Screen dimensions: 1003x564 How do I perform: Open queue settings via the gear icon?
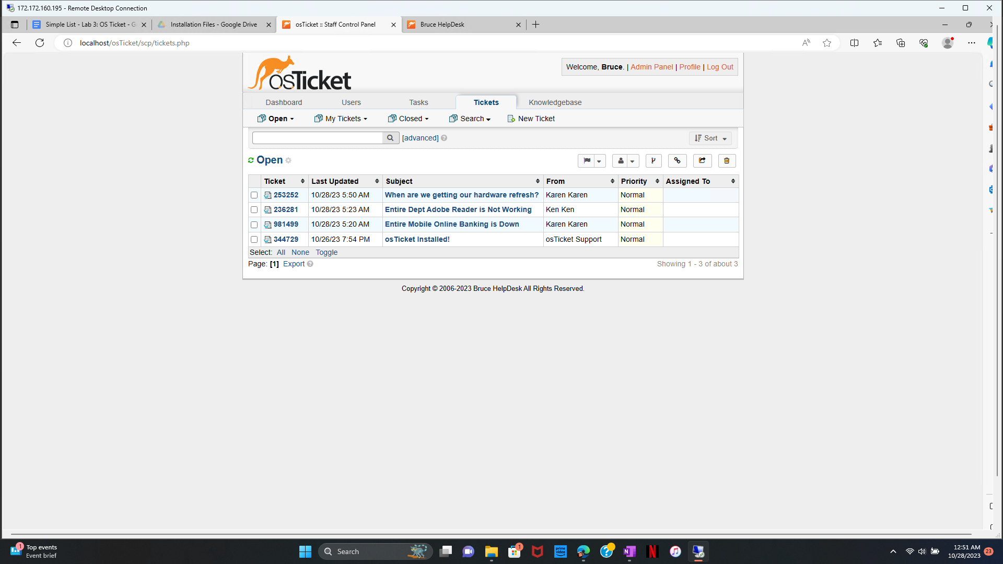(287, 160)
